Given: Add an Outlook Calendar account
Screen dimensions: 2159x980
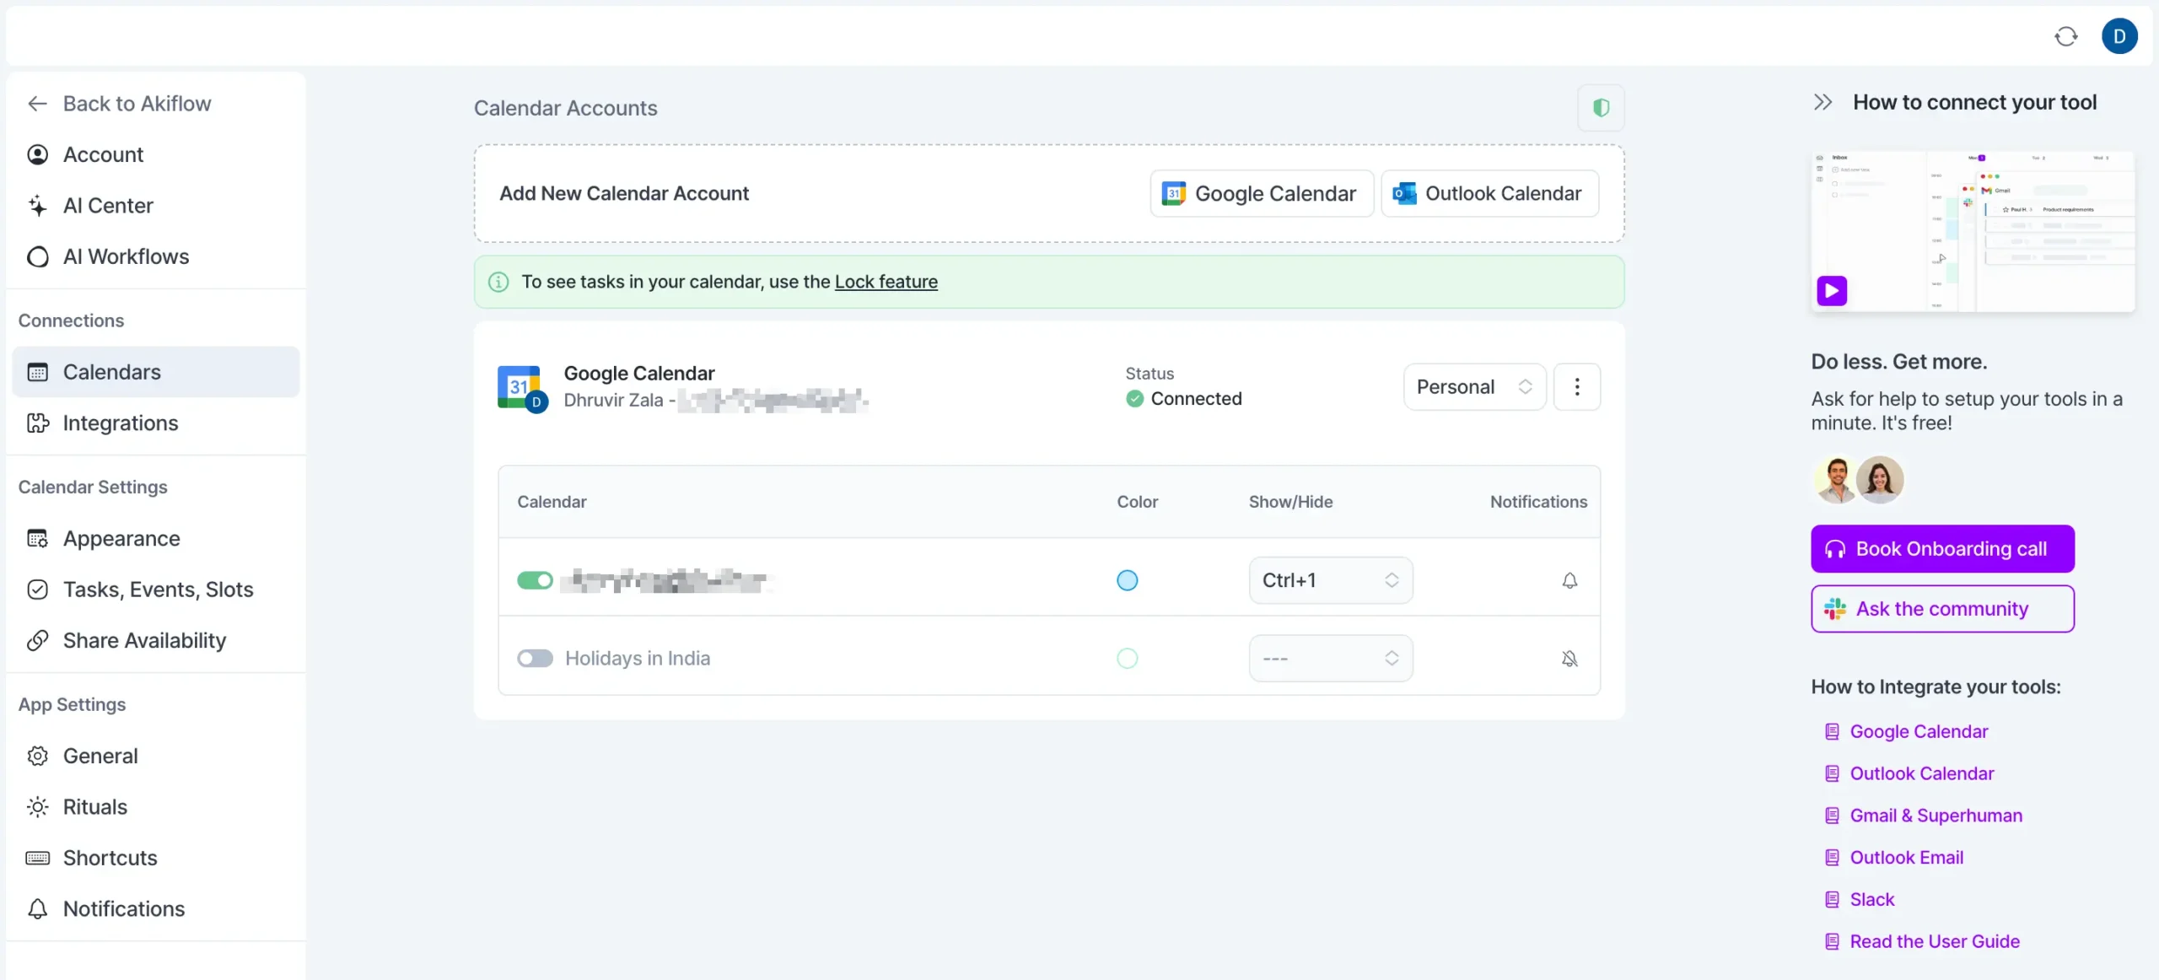Looking at the screenshot, I should [1489, 194].
